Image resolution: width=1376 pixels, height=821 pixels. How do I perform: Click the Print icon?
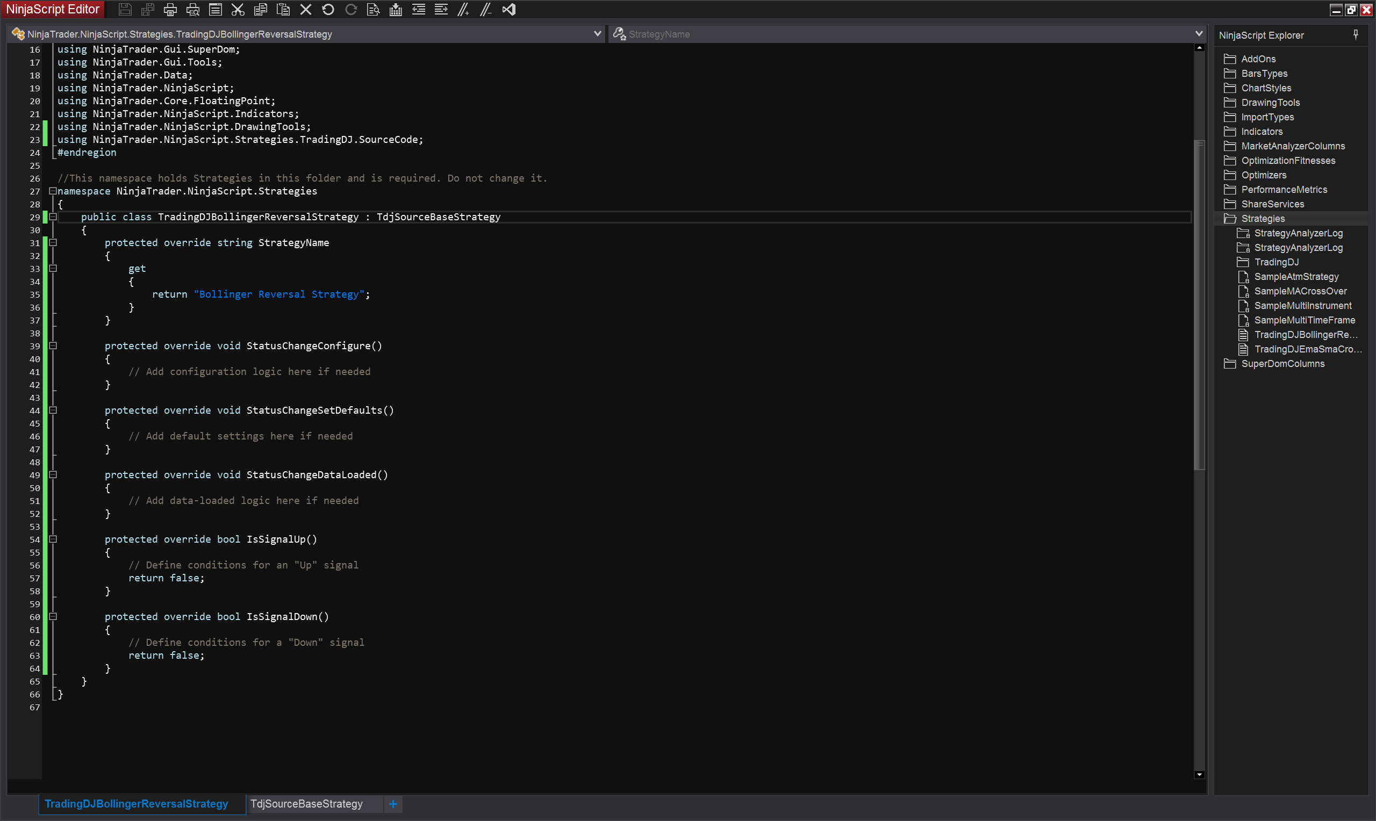click(170, 10)
